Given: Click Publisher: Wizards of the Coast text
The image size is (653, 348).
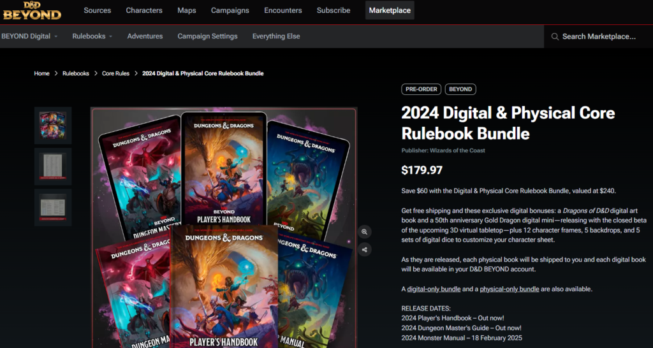Looking at the screenshot, I should (443, 150).
